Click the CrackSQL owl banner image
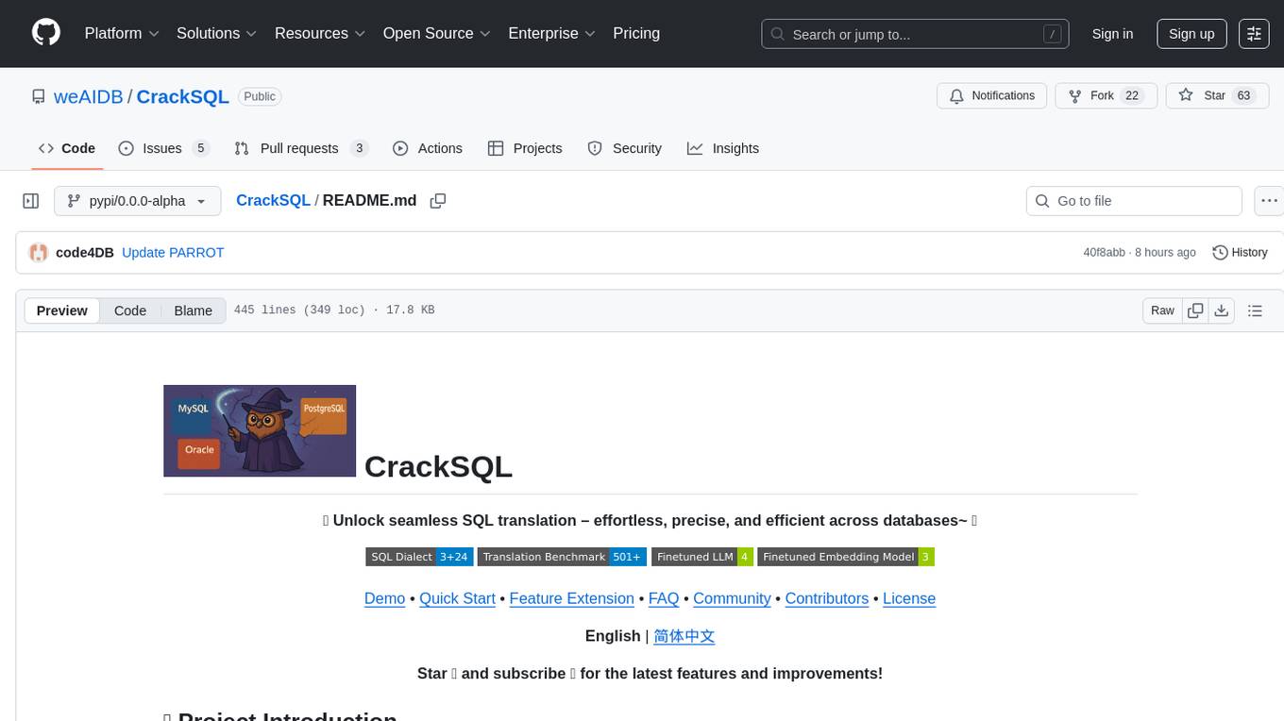The height and width of the screenshot is (721, 1284). [260, 430]
